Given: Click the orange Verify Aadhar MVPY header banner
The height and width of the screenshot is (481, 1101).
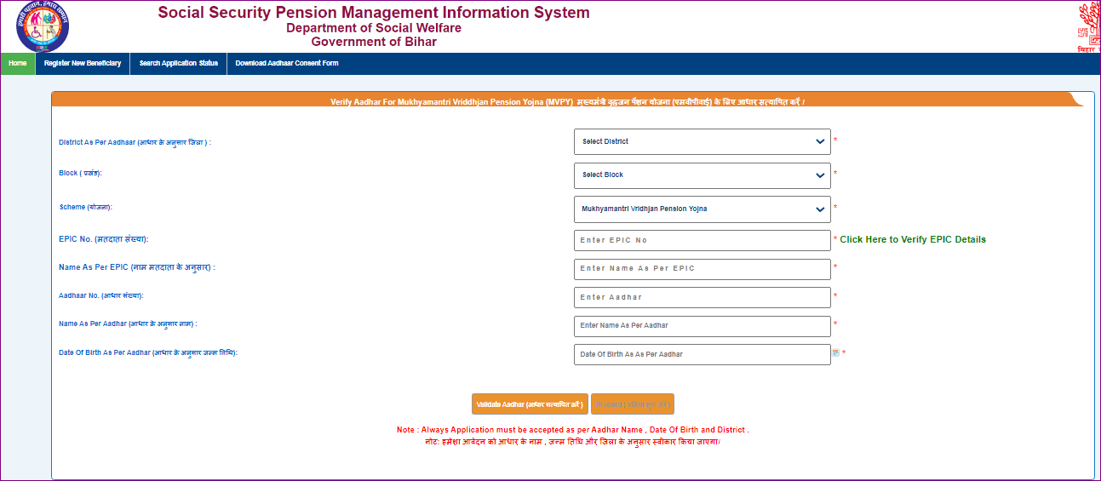Looking at the screenshot, I should point(567,101).
